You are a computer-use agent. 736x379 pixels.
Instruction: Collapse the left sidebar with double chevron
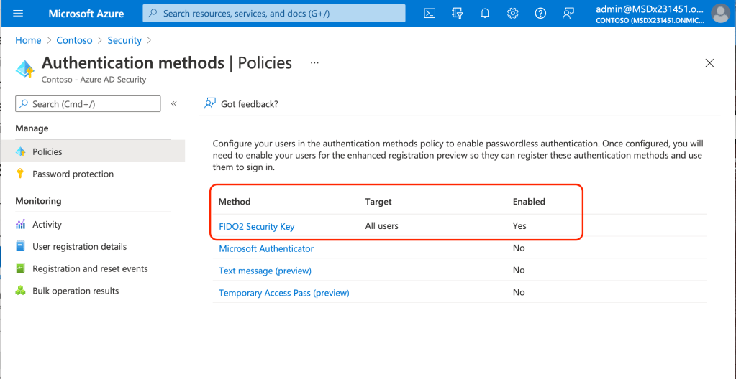point(173,104)
